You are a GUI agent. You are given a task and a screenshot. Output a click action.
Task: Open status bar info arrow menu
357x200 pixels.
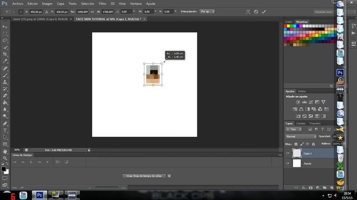[x=89, y=150]
